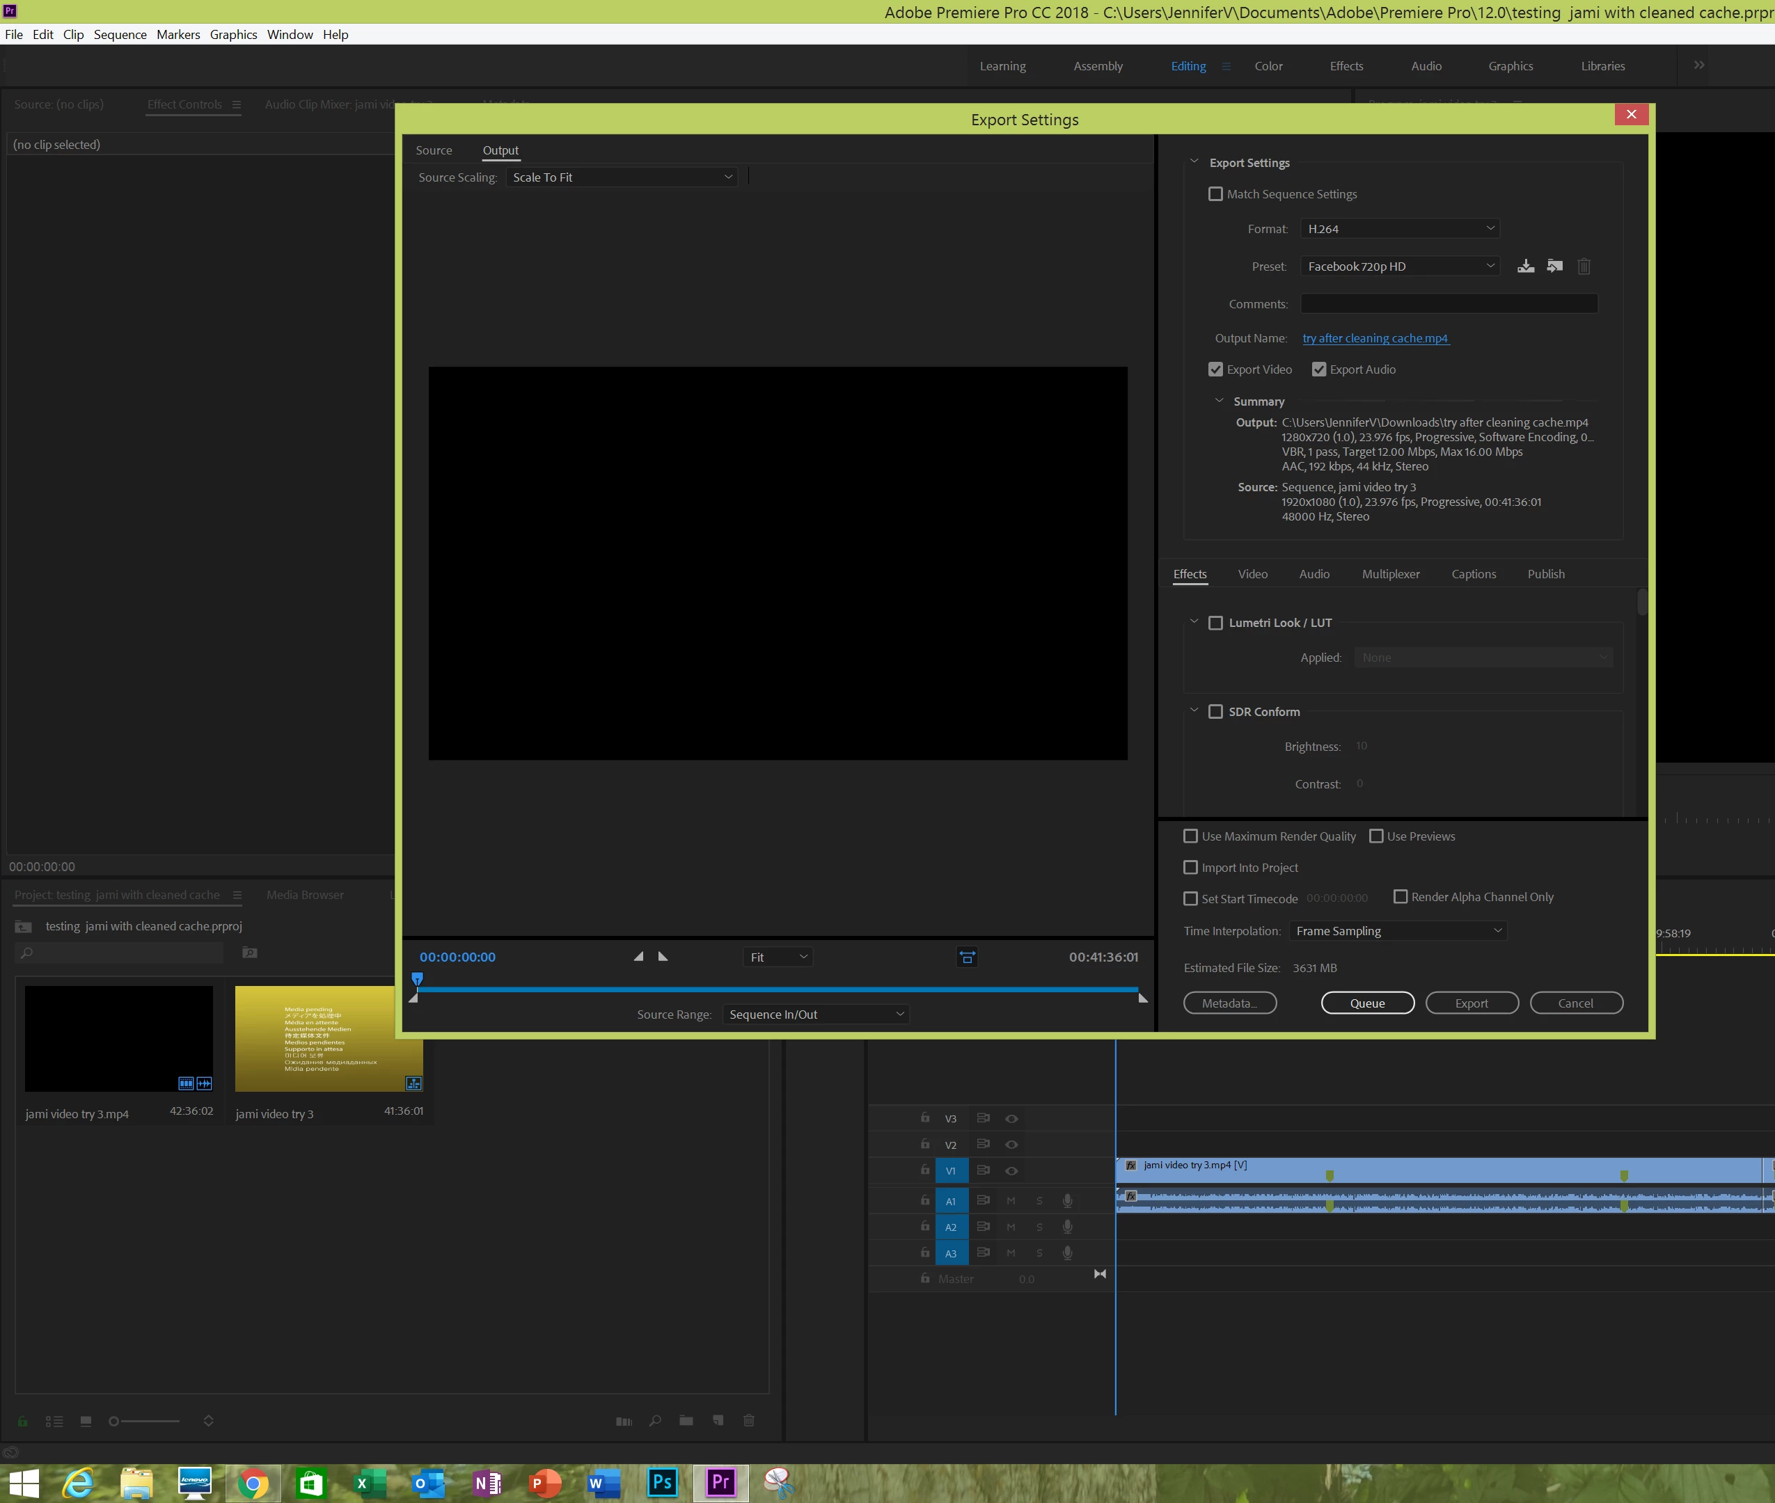
Task: Toggle the V1 track eye visibility
Action: 1011,1170
